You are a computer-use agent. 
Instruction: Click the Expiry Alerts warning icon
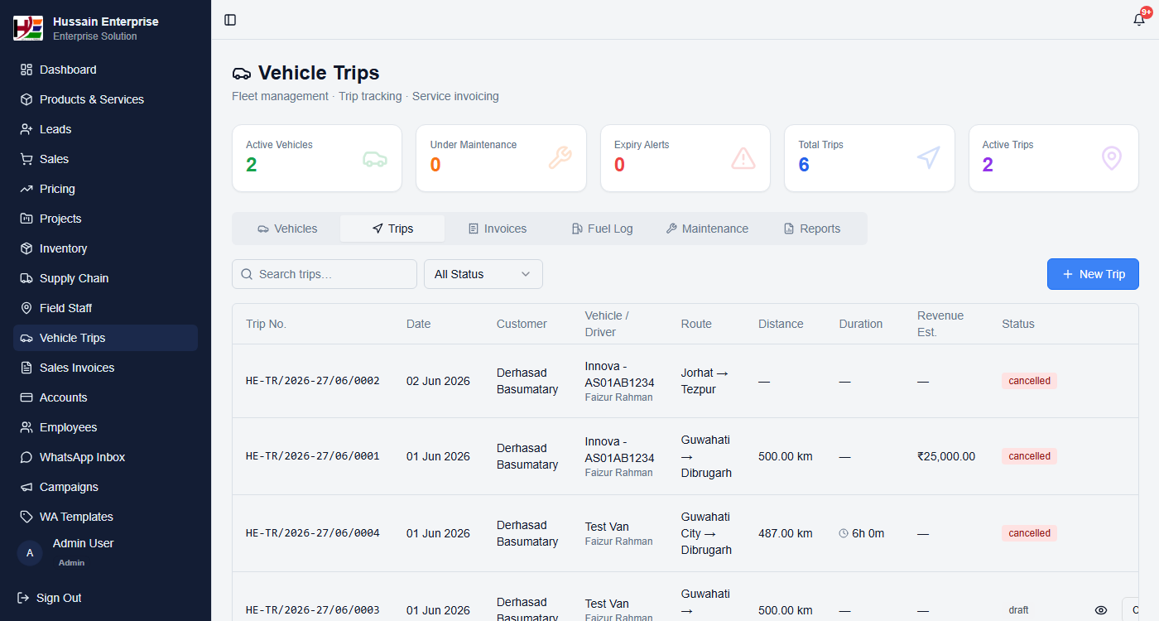(743, 158)
